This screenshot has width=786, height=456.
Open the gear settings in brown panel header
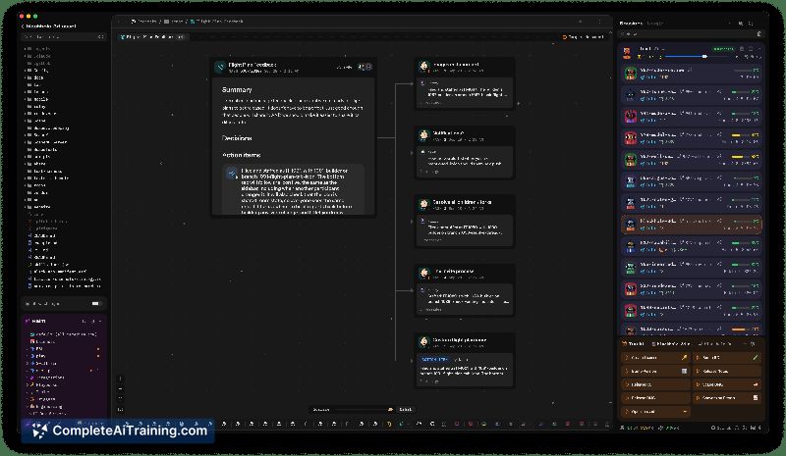[x=753, y=344]
